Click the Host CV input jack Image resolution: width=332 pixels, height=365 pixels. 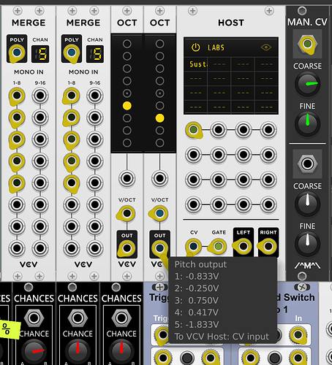pyautogui.click(x=194, y=247)
